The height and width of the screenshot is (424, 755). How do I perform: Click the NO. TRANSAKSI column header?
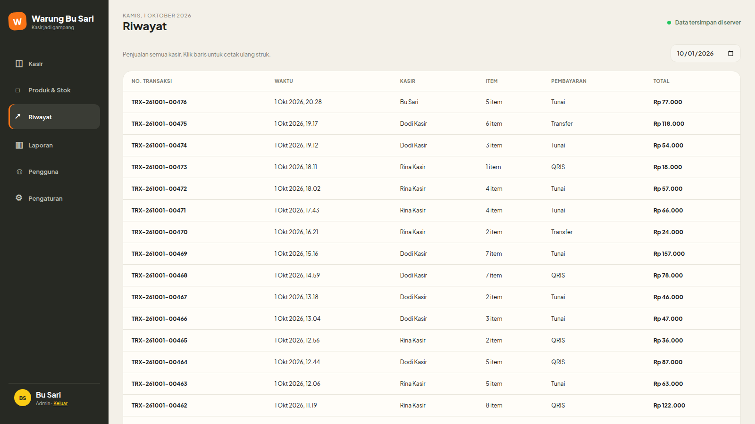point(151,81)
